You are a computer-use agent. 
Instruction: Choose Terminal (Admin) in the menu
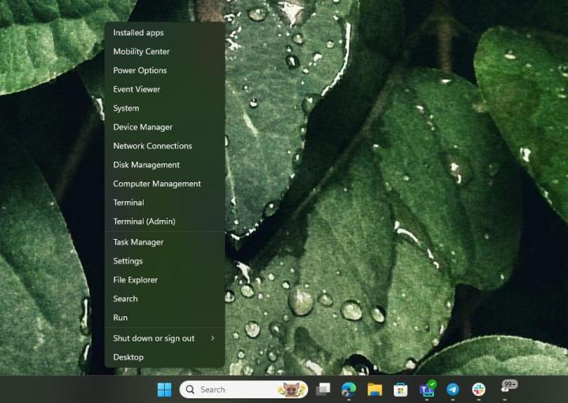(x=144, y=222)
